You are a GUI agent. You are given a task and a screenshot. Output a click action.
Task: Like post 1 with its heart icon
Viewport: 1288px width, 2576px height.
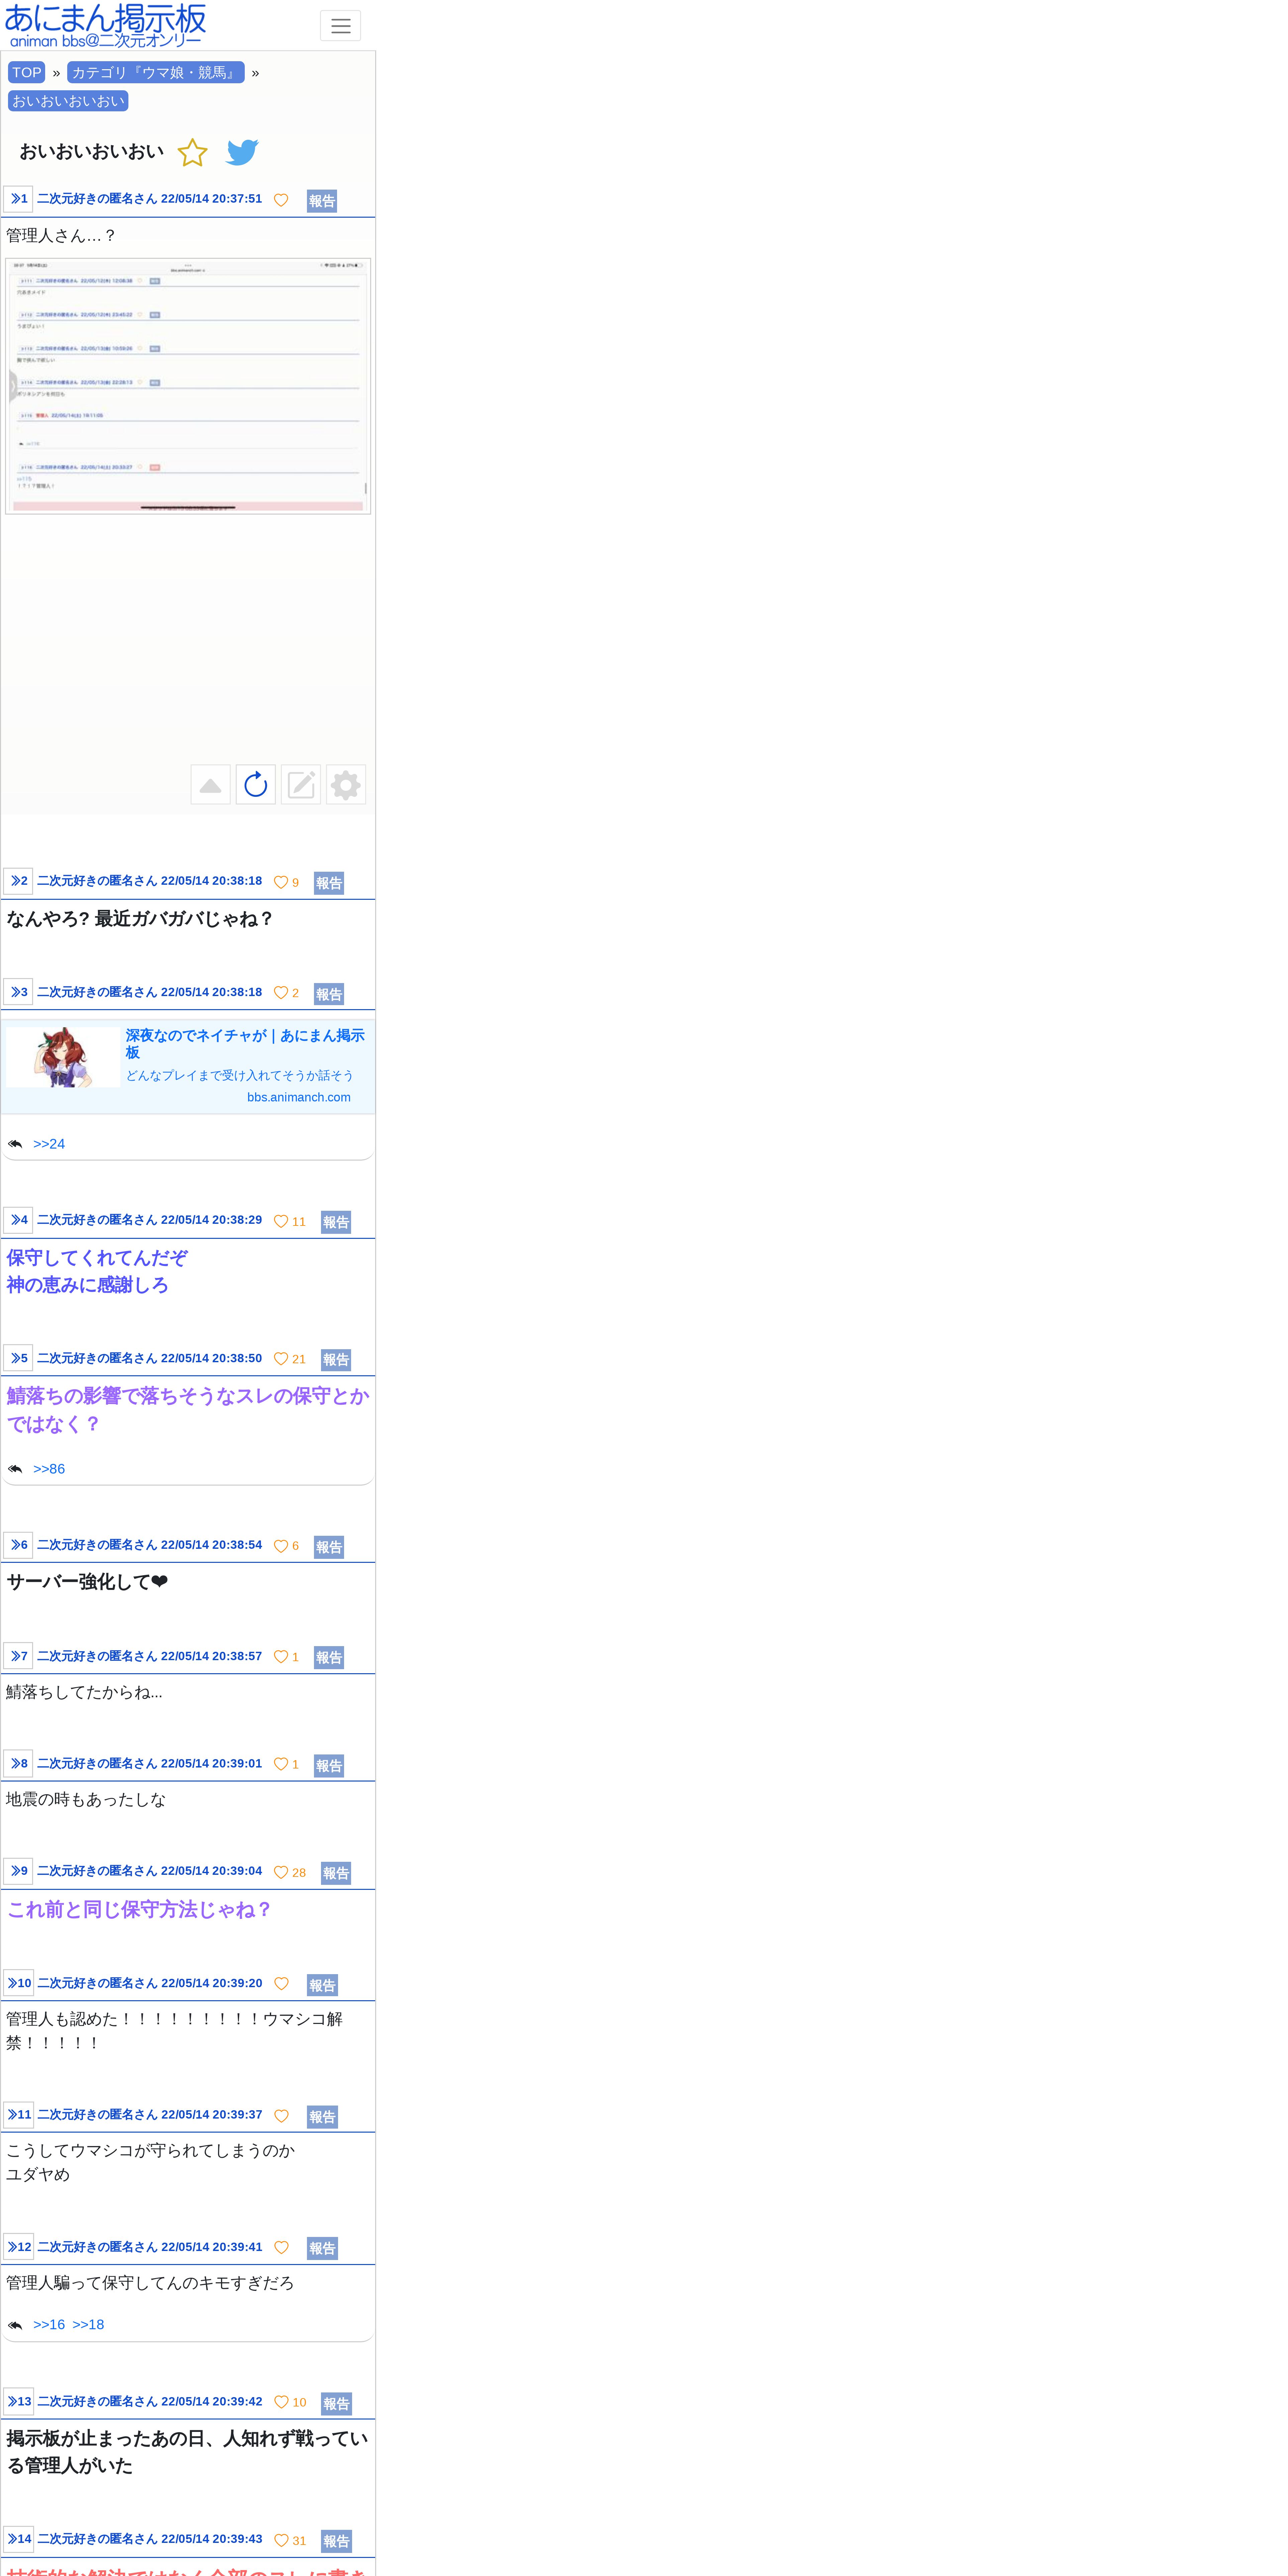pos(281,200)
